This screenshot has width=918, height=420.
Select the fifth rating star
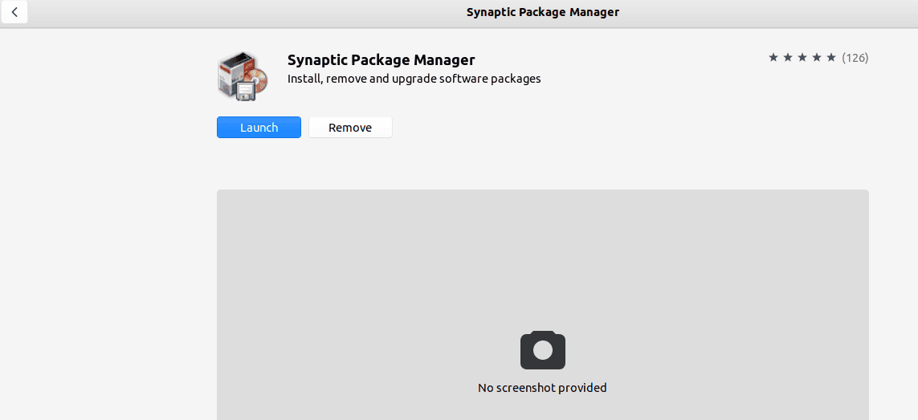(831, 58)
